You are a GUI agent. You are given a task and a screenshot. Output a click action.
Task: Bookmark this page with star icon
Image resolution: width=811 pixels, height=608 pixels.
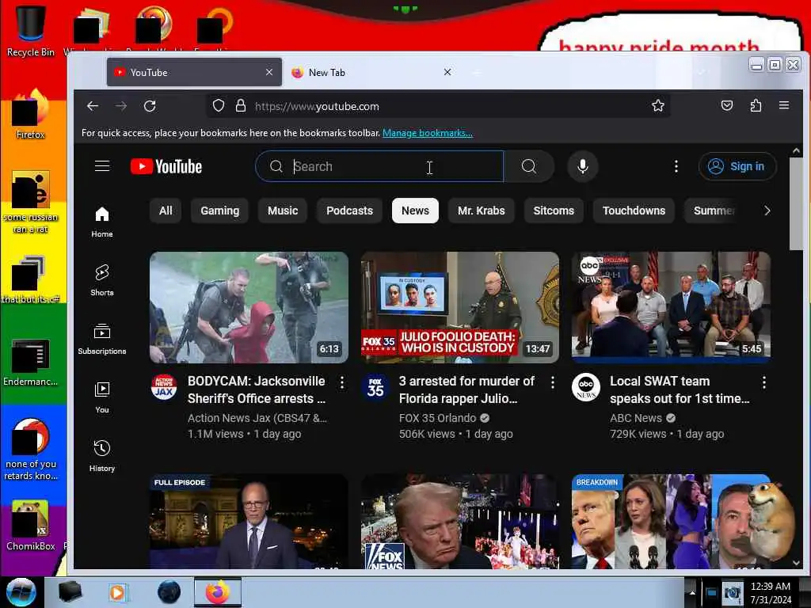click(658, 106)
